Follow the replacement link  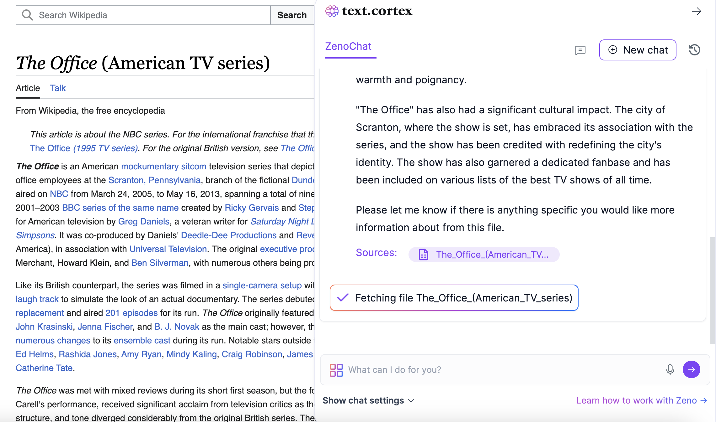click(40, 313)
